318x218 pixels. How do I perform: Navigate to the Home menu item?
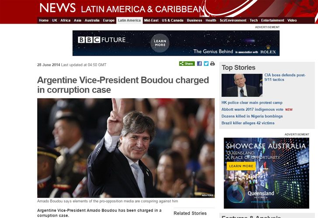point(44,20)
